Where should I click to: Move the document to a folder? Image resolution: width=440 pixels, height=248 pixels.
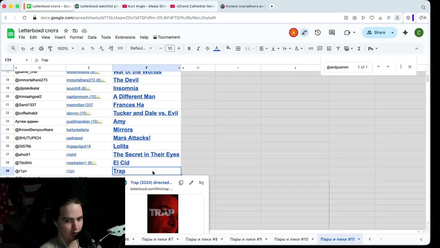coord(75,31)
